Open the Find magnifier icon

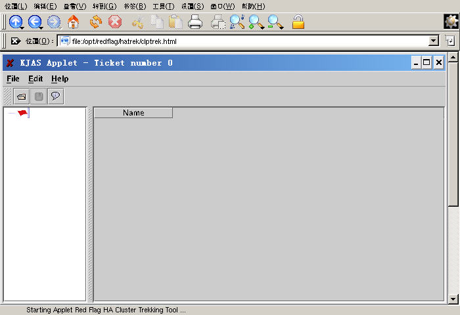pyautogui.click(x=237, y=22)
